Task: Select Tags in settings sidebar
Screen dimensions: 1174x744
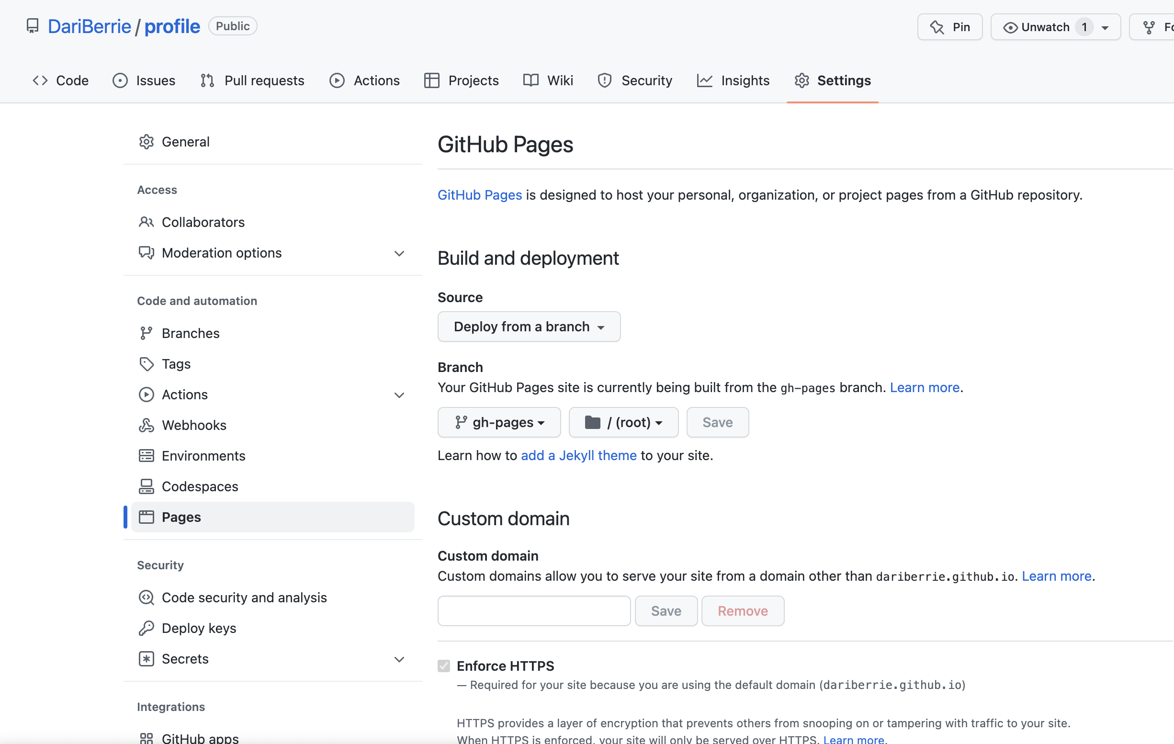Action: click(x=273, y=364)
